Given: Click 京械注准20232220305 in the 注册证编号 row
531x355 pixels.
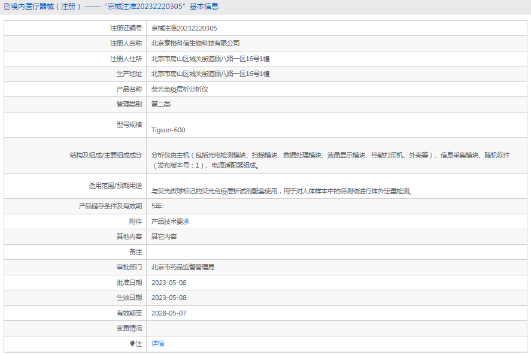Looking at the screenshot, I should tap(184, 28).
